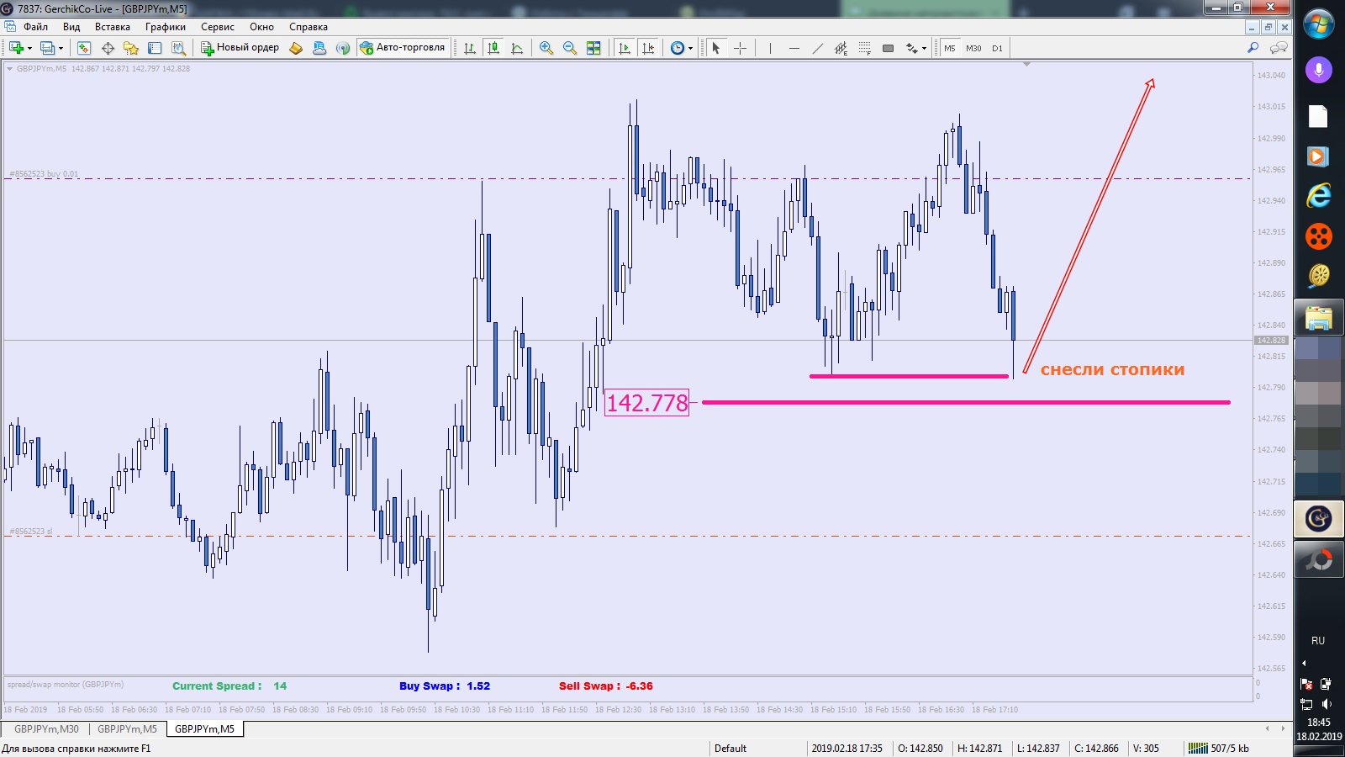This screenshot has width=1345, height=757.
Task: Draw a horizontal line
Action: point(794,48)
